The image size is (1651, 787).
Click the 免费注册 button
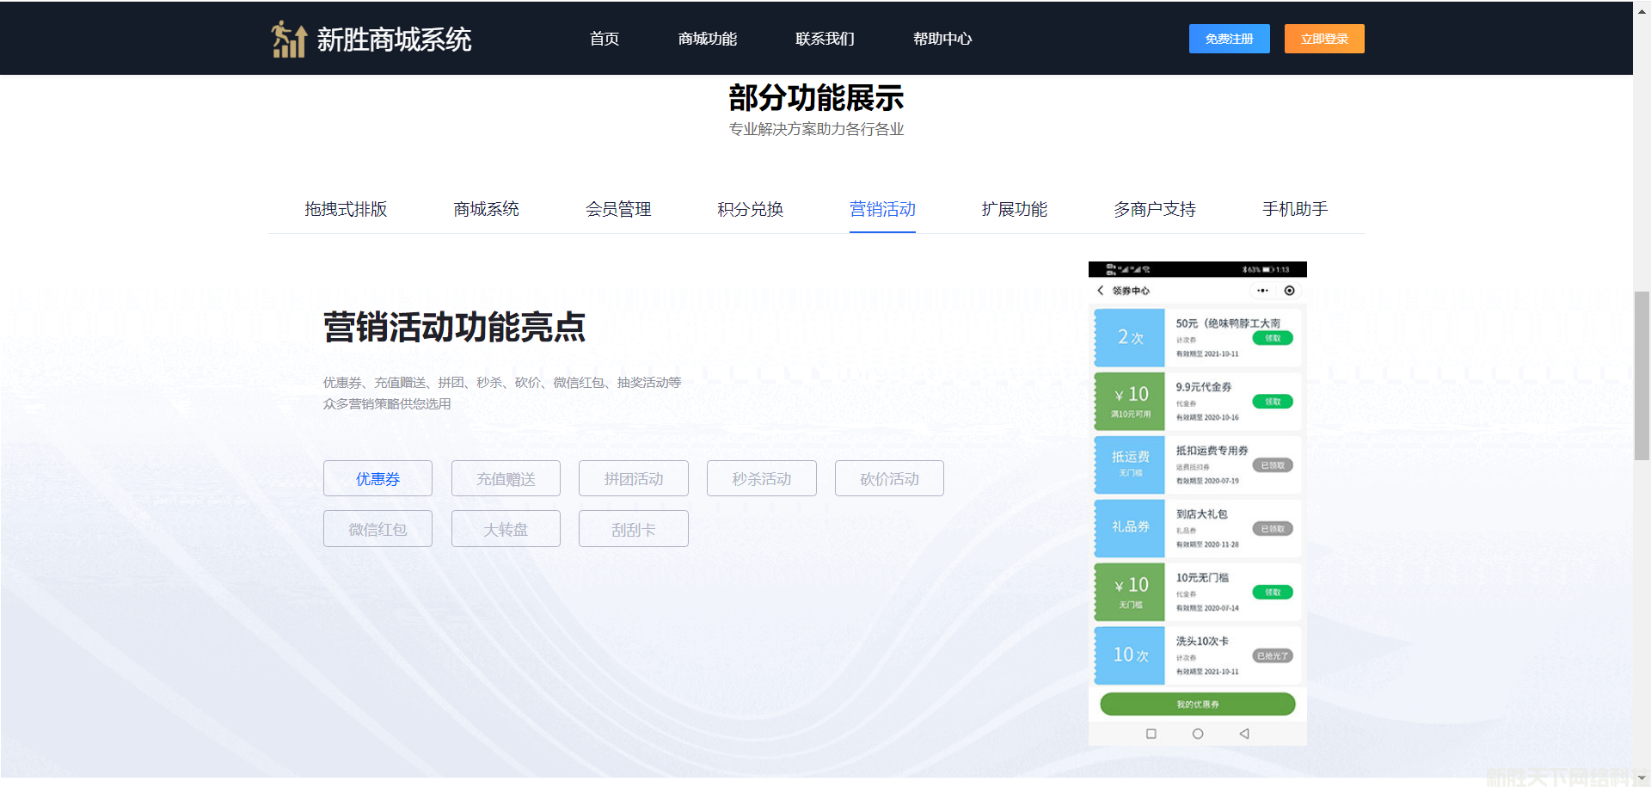coord(1229,39)
